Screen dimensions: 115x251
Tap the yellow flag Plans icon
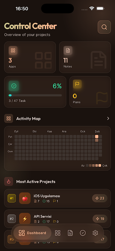tap(77, 84)
